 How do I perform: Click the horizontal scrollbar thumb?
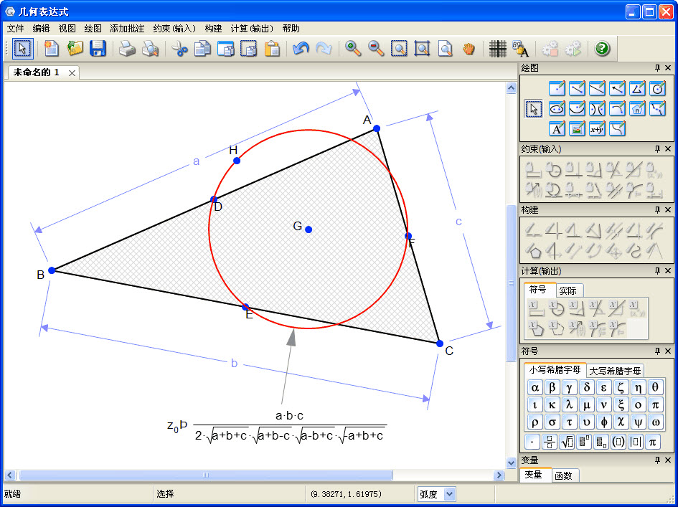pyautogui.click(x=205, y=475)
